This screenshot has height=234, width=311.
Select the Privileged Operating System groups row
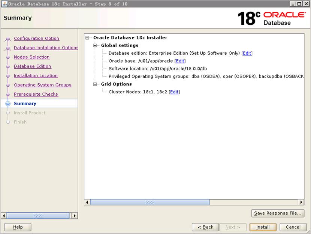pyautogui.click(x=206, y=76)
